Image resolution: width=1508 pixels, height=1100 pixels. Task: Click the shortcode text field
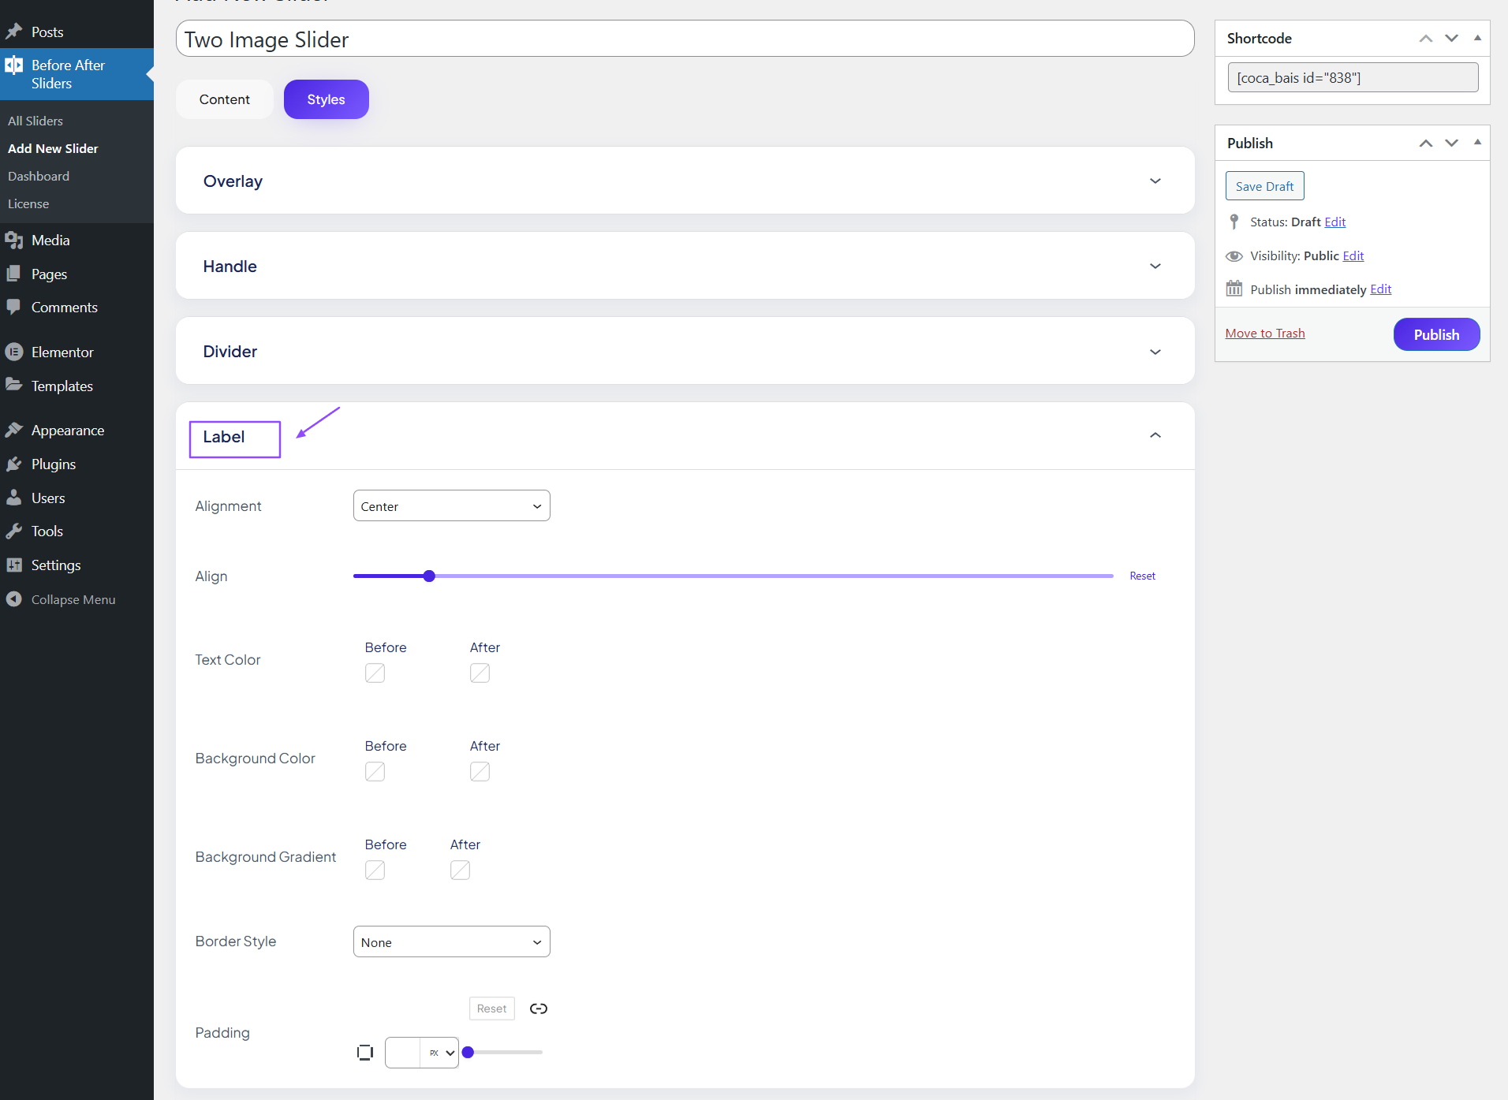[x=1353, y=77]
